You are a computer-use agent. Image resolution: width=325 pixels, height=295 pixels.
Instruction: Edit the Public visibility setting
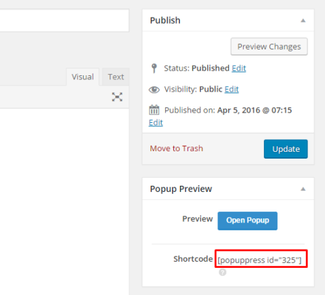tap(232, 90)
